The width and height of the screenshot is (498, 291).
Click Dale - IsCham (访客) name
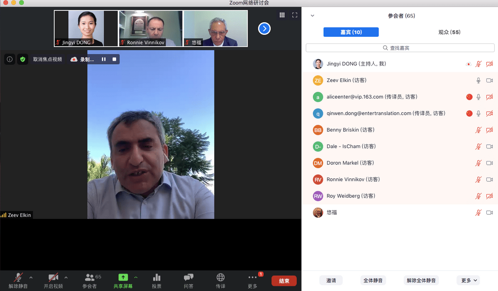[351, 147]
